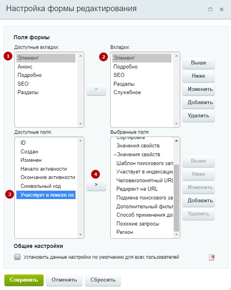Click the add tab arrow between tab lists
231x290 pixels.
pos(96,89)
